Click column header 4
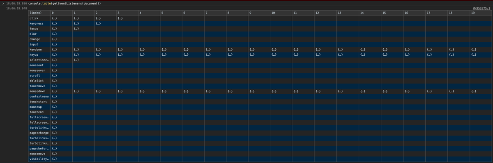493x163 pixels. click(149, 13)
